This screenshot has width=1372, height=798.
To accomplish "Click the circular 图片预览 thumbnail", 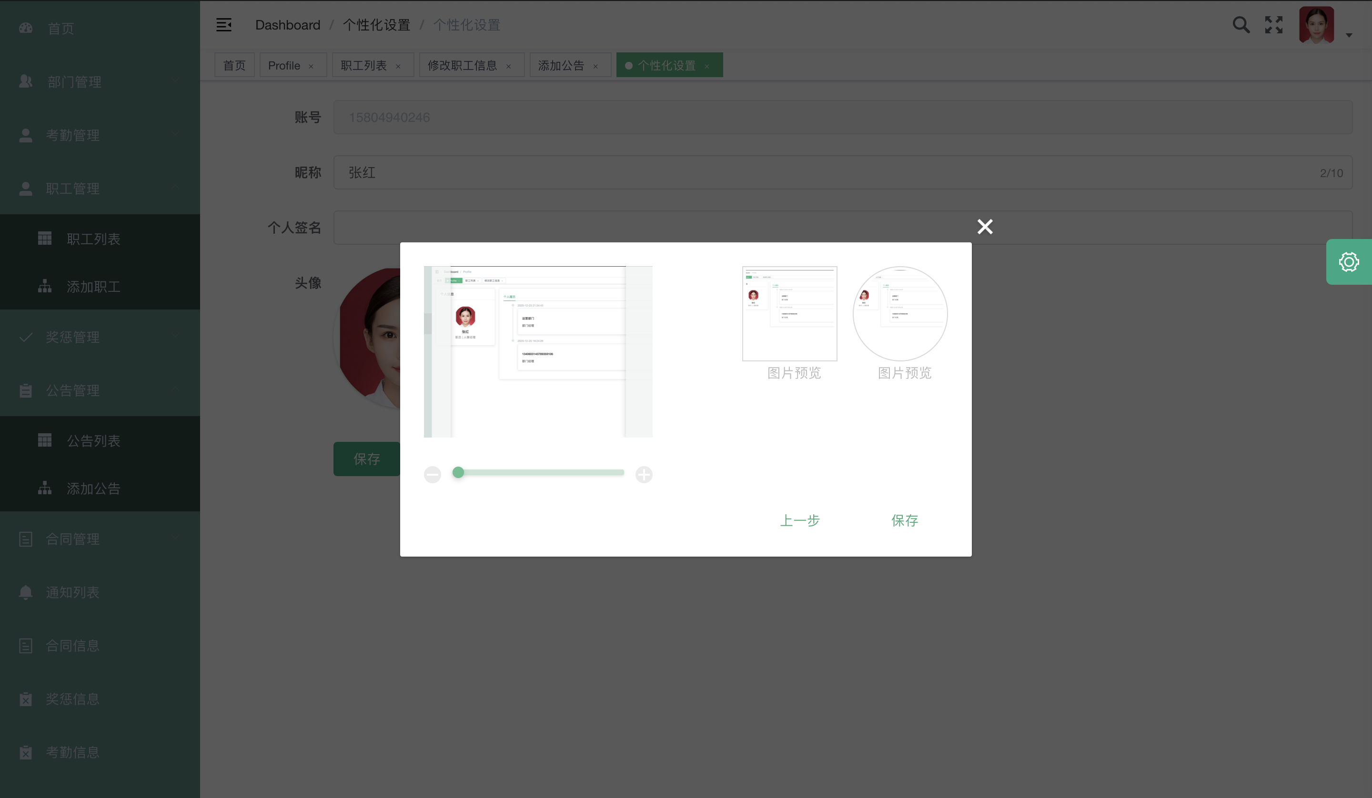I will point(899,314).
